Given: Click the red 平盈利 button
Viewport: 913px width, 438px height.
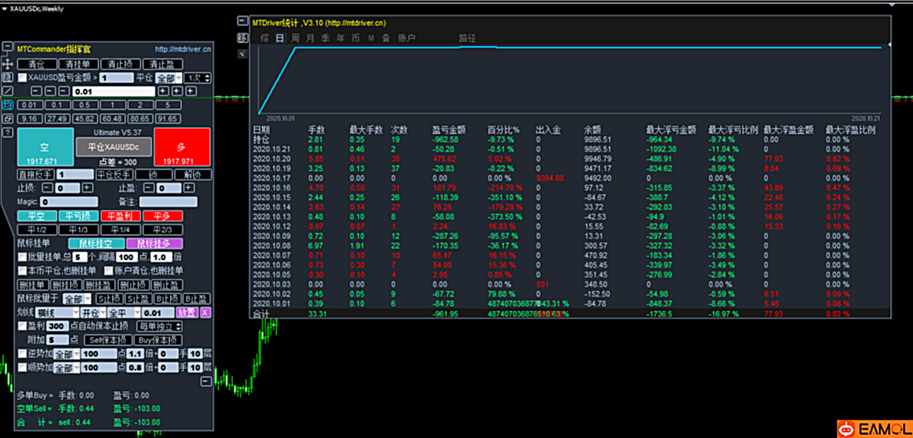Looking at the screenshot, I should coord(121,216).
